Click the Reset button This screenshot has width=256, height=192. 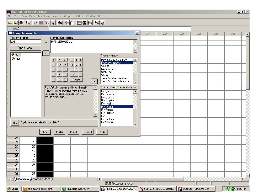click(74, 132)
